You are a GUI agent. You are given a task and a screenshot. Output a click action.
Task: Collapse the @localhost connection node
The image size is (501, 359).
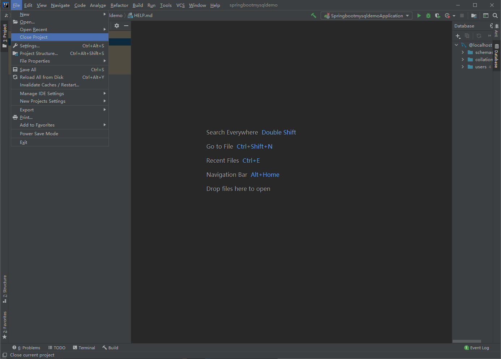click(x=456, y=45)
